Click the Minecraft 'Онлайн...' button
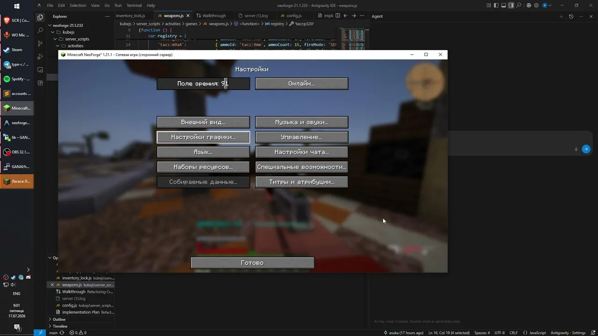 pos(301,84)
